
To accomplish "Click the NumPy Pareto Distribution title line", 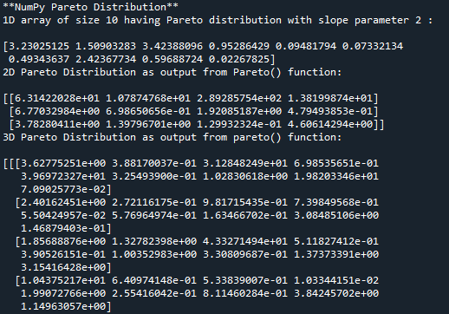I will [90, 7].
